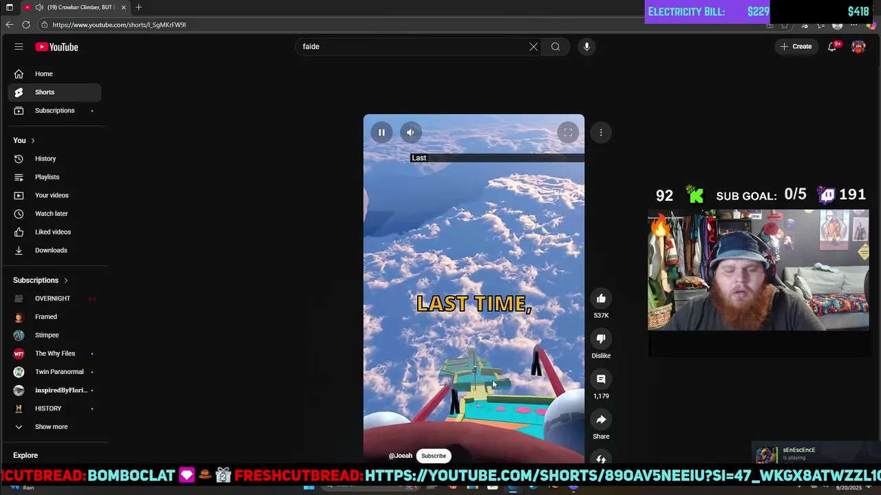
Task: Select Shorts in the sidebar
Action: 55,92
